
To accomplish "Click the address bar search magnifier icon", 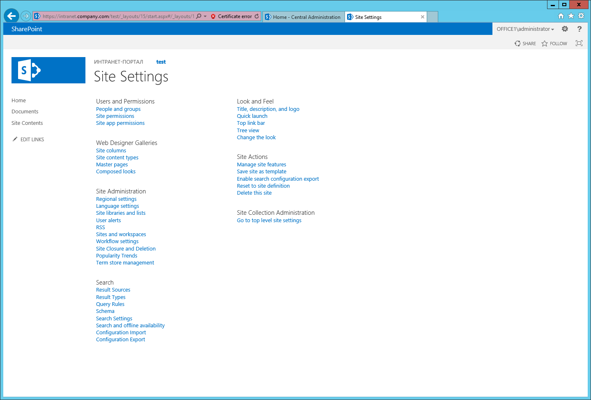I will coord(199,16).
